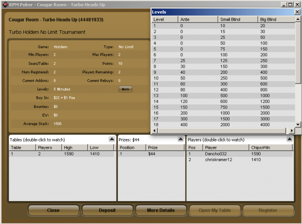Maximize the RPM Poker window

tap(290, 4)
